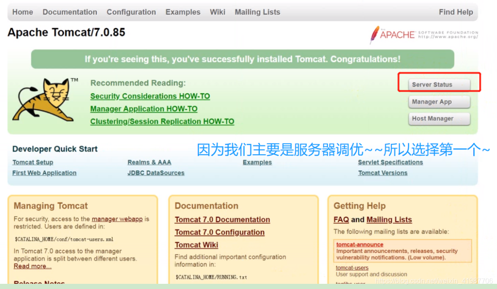Follow the First Web Application link
This screenshot has height=289, width=497.
coord(45,173)
